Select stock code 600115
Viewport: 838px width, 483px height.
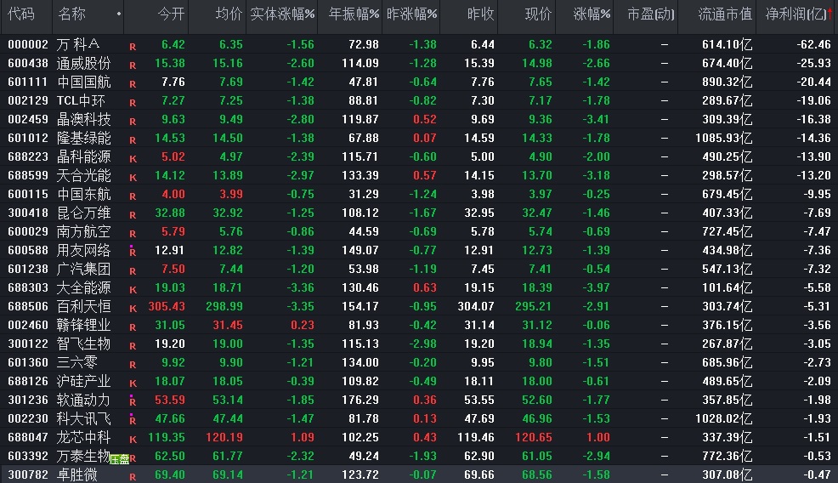coord(28,194)
